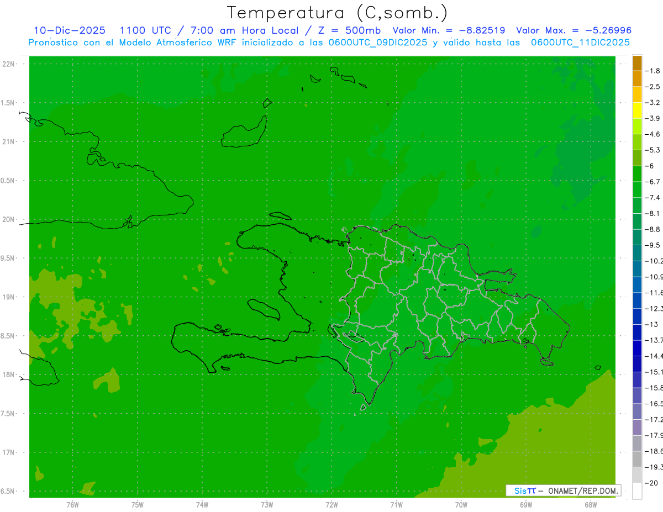The image size is (663, 512).
Task: Click the "Z = 500mb" level text
Action: [x=348, y=30]
